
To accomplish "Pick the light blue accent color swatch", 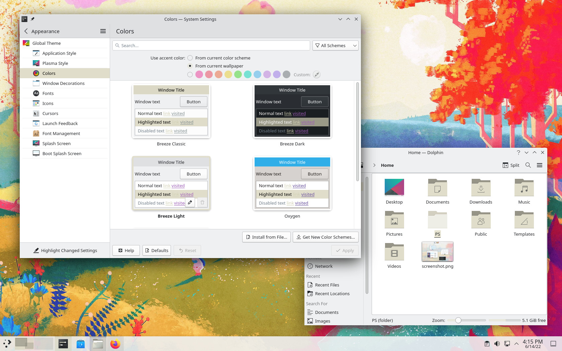I will point(257,75).
